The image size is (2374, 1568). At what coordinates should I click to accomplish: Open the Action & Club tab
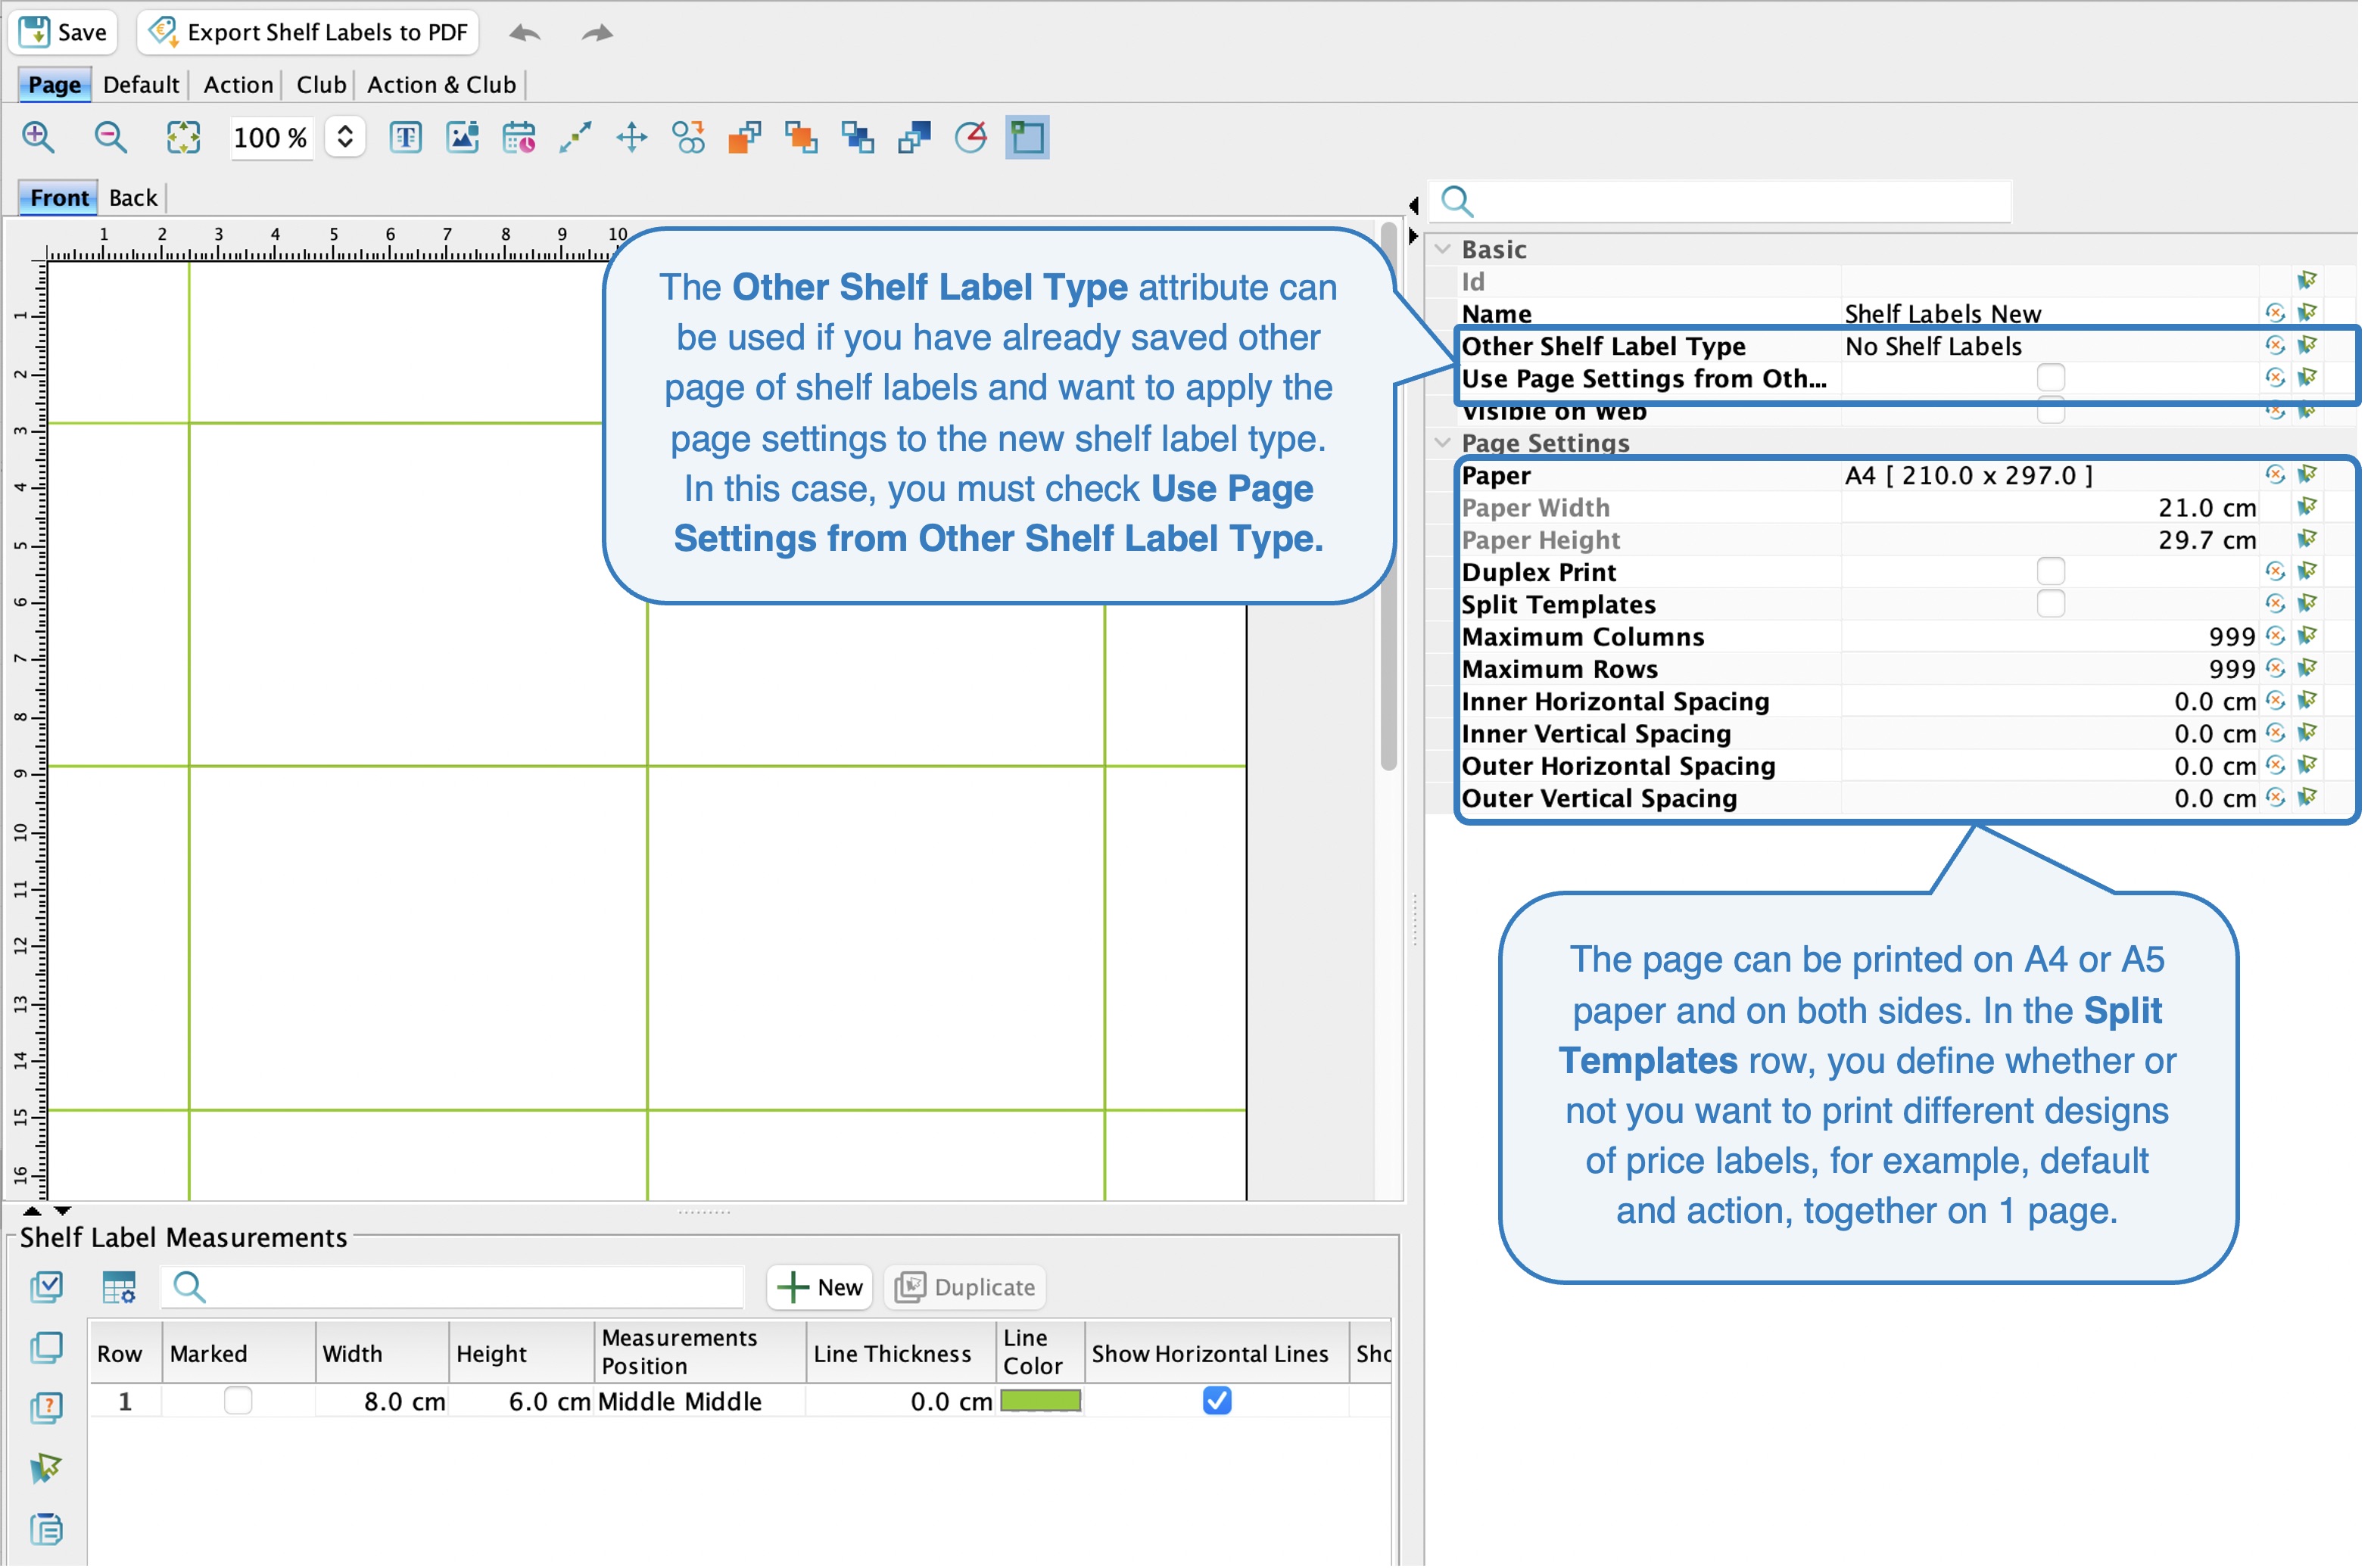442,85
